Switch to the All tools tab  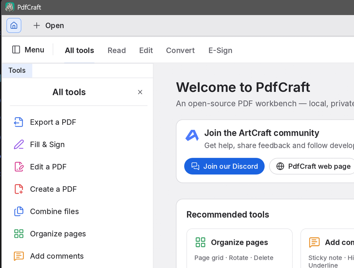click(x=80, y=50)
